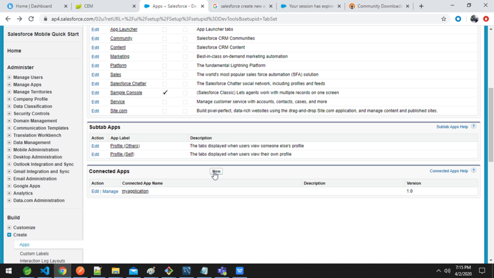Open Custom Labels in the Create submenu
Viewport: 494px width, 278px height.
34,253
